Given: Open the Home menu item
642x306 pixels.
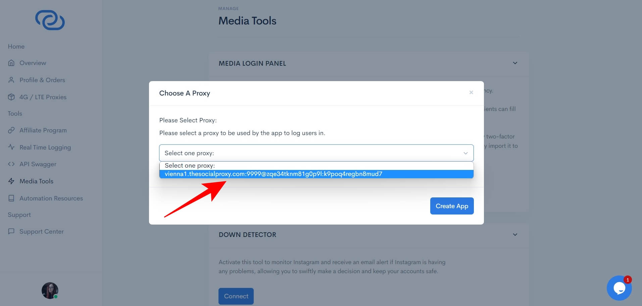Looking at the screenshot, I should click(x=16, y=46).
